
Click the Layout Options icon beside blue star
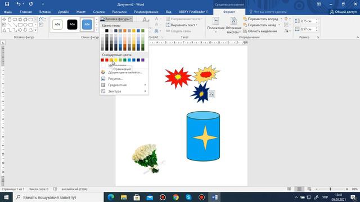point(211,94)
